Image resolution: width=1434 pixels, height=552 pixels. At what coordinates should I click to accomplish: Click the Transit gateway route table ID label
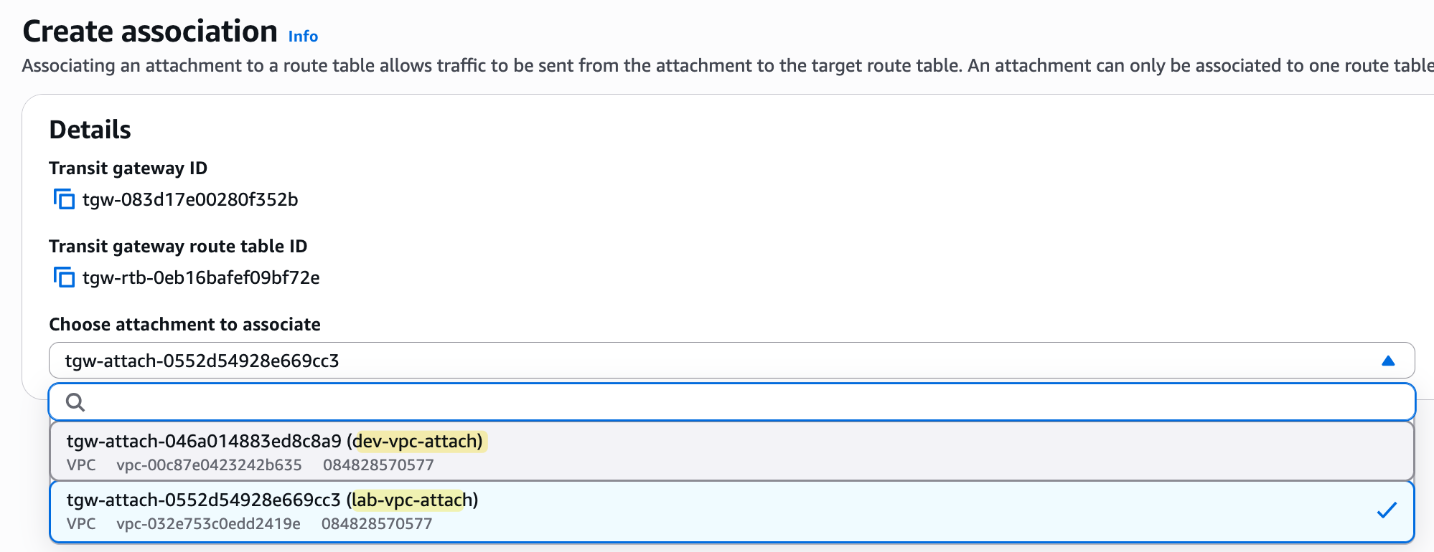click(x=178, y=247)
